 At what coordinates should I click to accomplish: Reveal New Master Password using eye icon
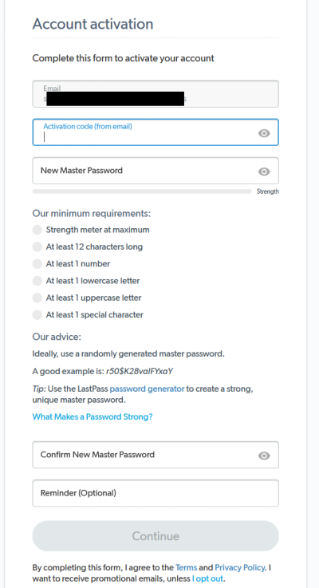point(264,172)
